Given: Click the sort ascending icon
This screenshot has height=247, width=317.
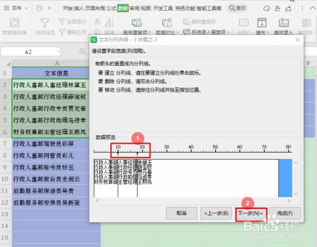Looking at the screenshot, I should click(x=97, y=22).
